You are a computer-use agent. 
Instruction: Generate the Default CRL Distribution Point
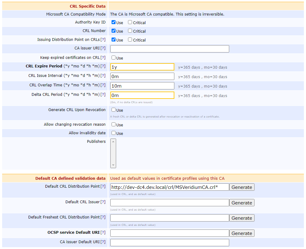[x=242, y=187]
